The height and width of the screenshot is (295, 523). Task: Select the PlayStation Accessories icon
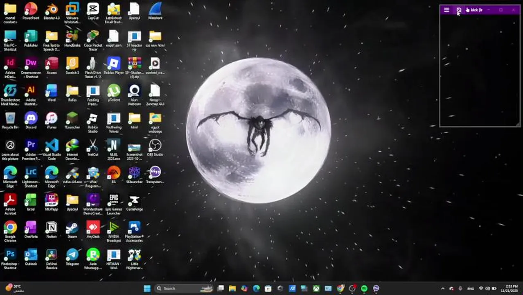(134, 231)
